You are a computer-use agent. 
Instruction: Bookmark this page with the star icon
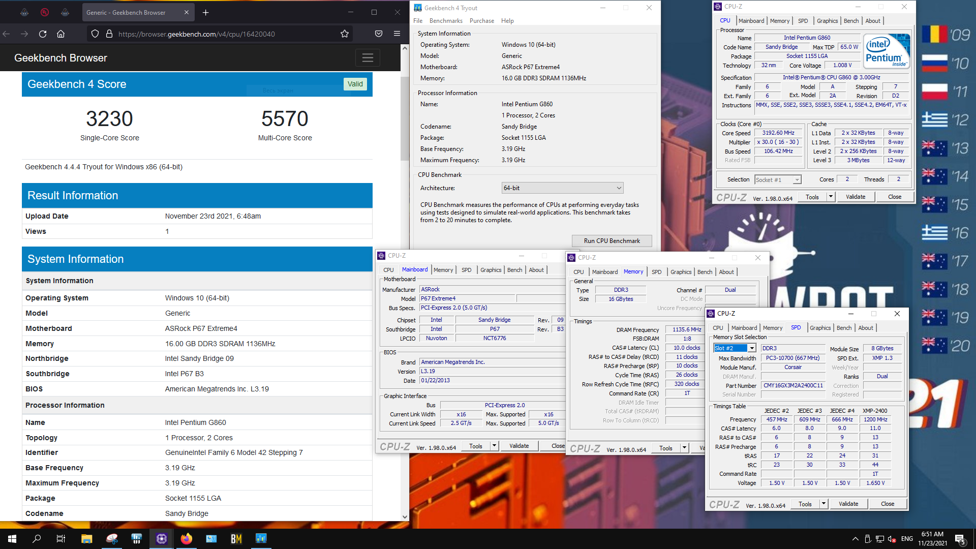click(x=345, y=34)
